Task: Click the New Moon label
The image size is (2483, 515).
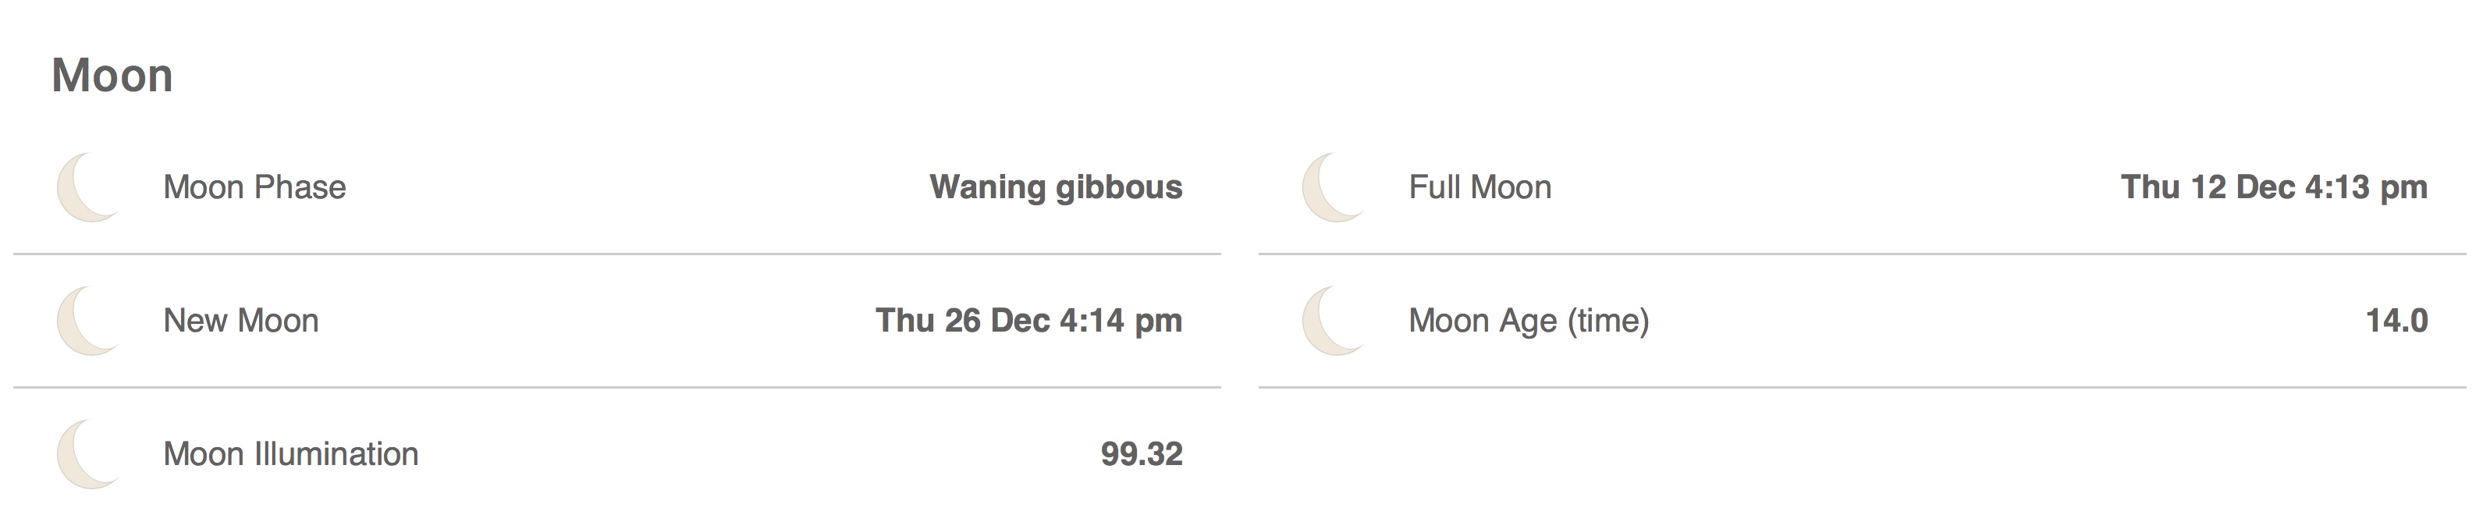Action: pyautogui.click(x=241, y=320)
